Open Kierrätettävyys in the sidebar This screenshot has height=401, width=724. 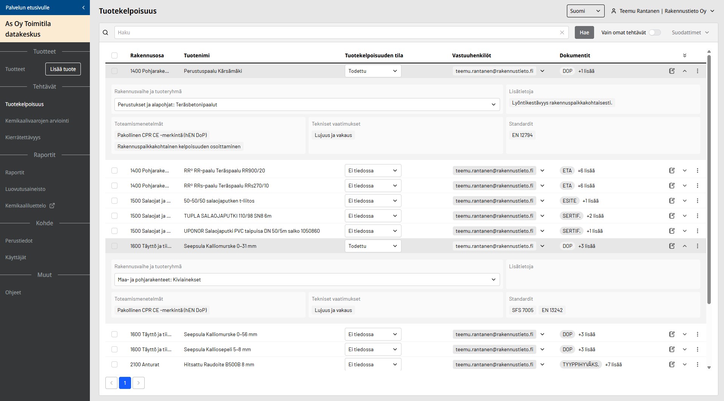[23, 137]
